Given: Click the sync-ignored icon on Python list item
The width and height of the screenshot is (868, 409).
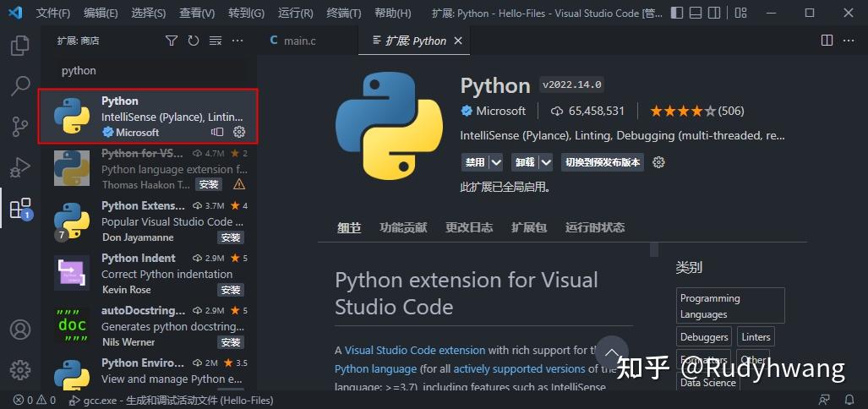Looking at the screenshot, I should pyautogui.click(x=217, y=132).
